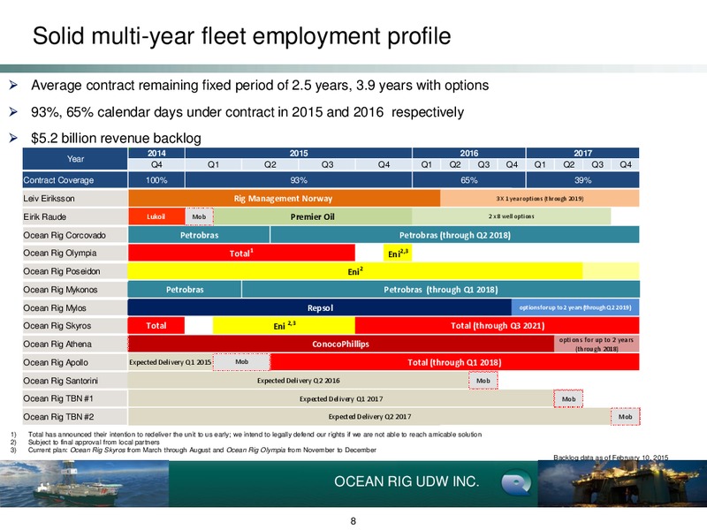The height and width of the screenshot is (530, 707).
Task: Click the Ocean Rig logo emblem in footer
Action: click(x=516, y=482)
